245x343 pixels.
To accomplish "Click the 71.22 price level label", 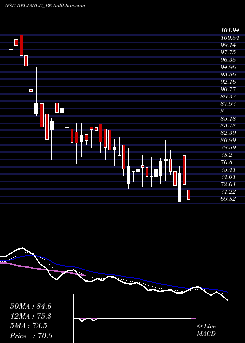I will click(228, 192).
